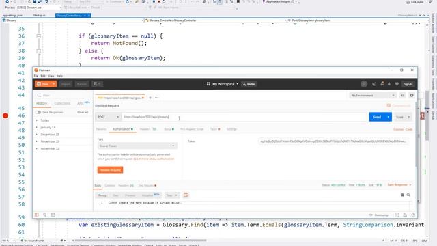Click the Sign In button
Viewport: 437px width, 246px height.
(x=408, y=84)
